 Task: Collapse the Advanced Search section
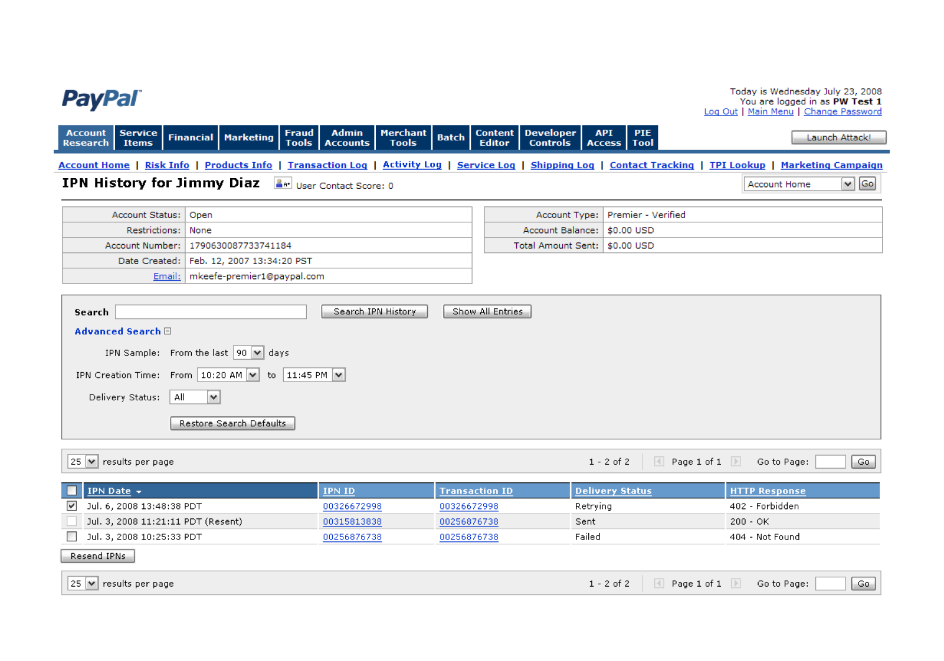click(x=168, y=331)
